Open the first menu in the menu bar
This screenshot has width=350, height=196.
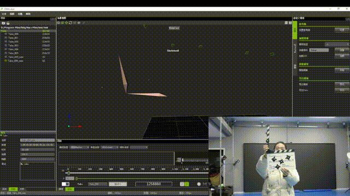pos(4,14)
